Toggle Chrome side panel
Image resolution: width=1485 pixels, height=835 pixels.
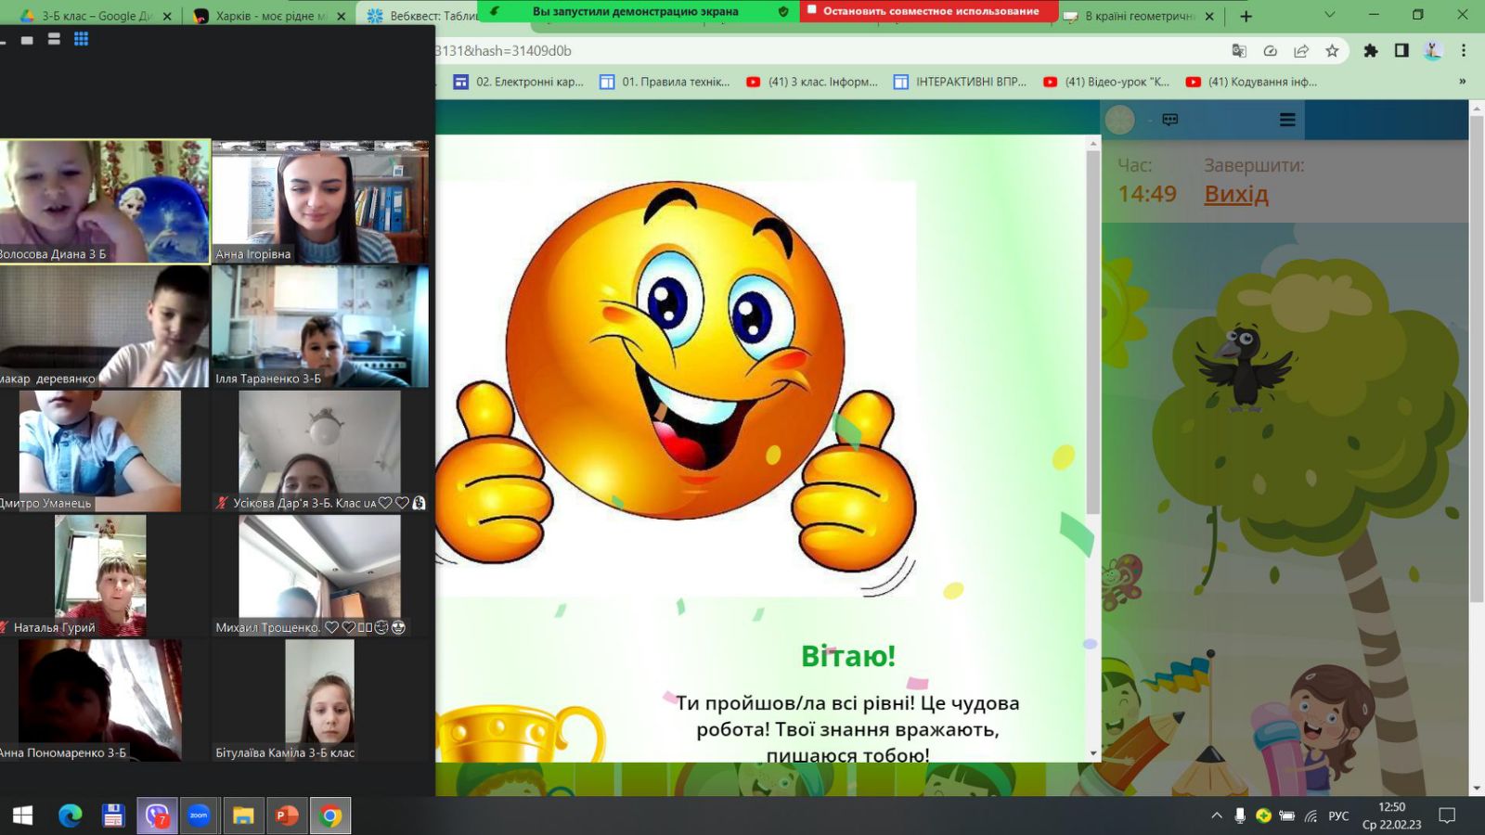[x=1401, y=51]
